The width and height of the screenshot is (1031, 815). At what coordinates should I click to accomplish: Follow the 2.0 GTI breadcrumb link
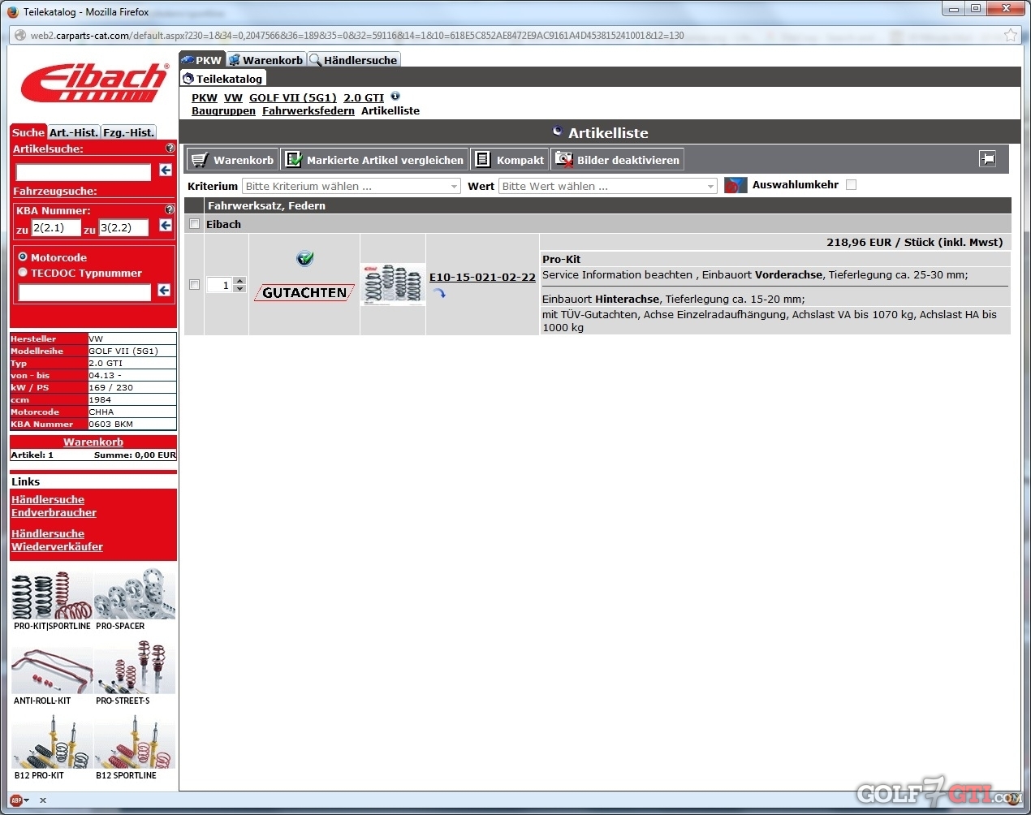pyautogui.click(x=364, y=97)
